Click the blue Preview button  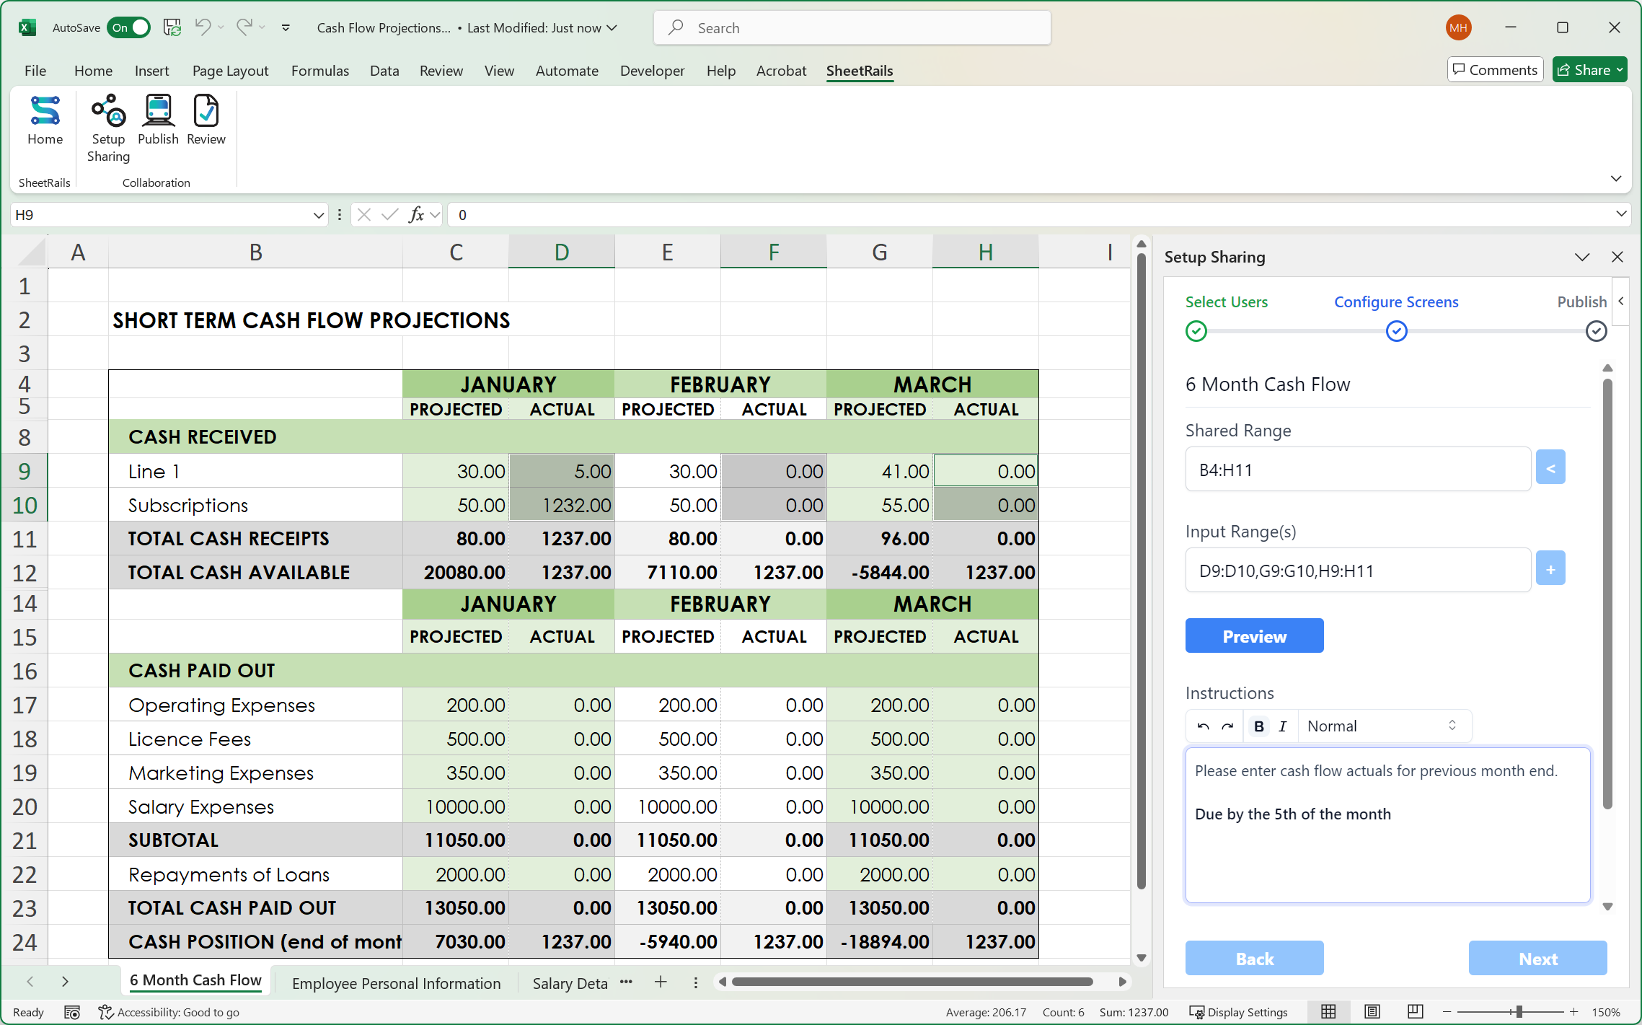pyautogui.click(x=1254, y=636)
